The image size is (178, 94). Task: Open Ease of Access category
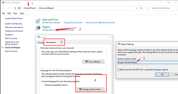click(11, 51)
